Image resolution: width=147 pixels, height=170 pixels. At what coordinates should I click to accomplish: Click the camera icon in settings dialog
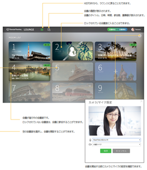click(x=90, y=145)
